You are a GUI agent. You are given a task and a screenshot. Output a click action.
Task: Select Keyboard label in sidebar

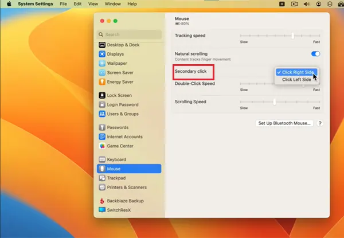point(116,159)
